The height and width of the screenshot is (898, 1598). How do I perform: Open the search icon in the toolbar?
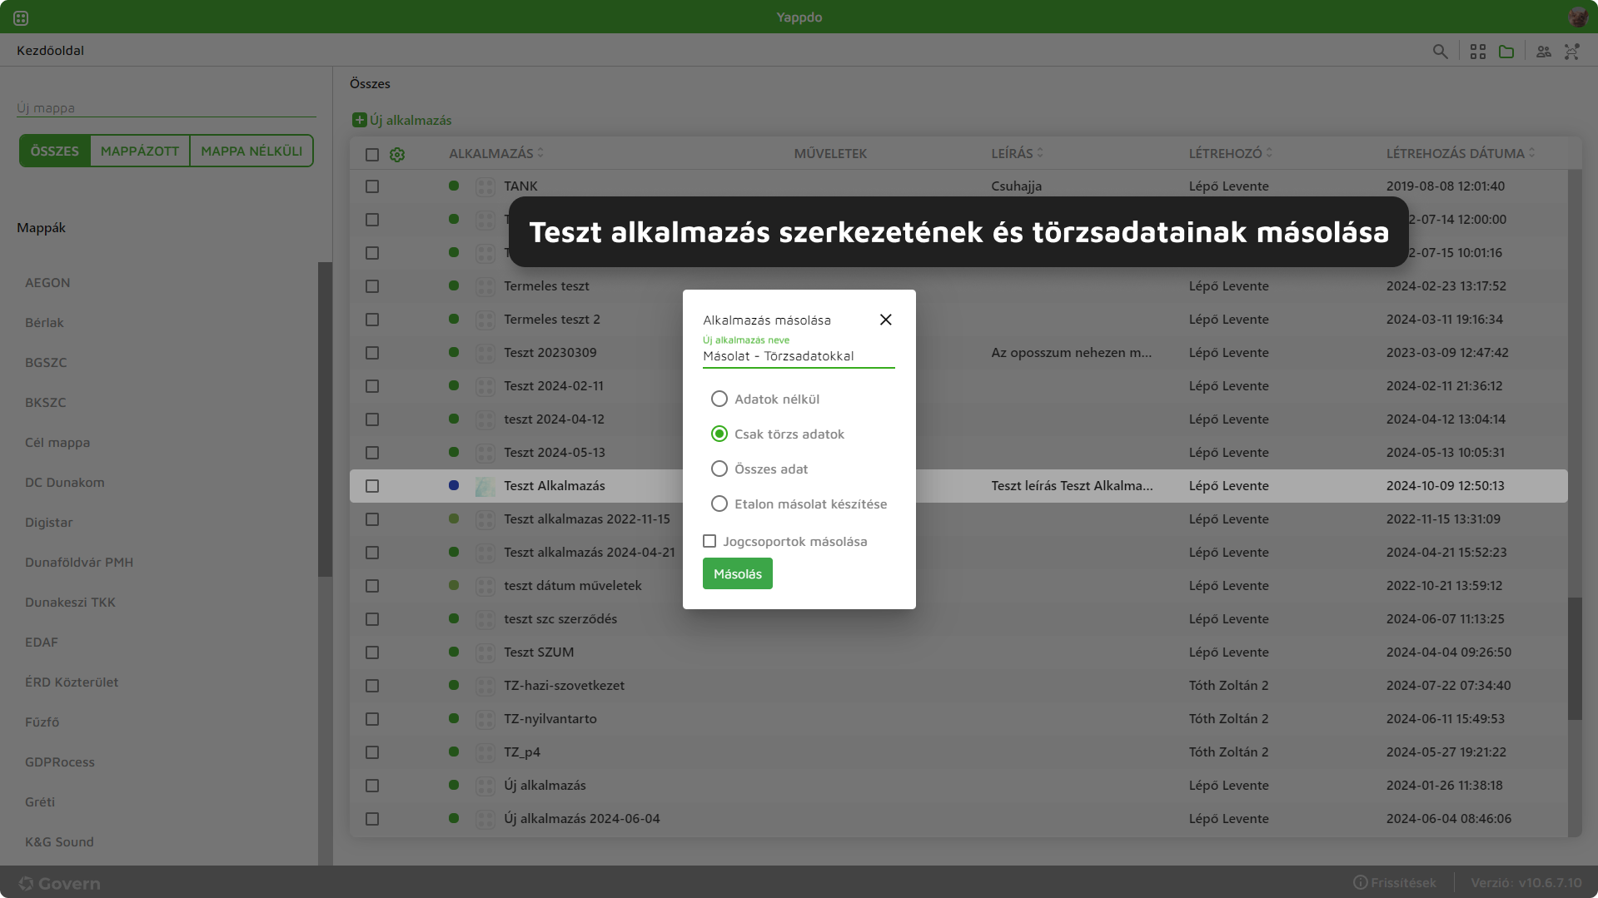tap(1441, 51)
